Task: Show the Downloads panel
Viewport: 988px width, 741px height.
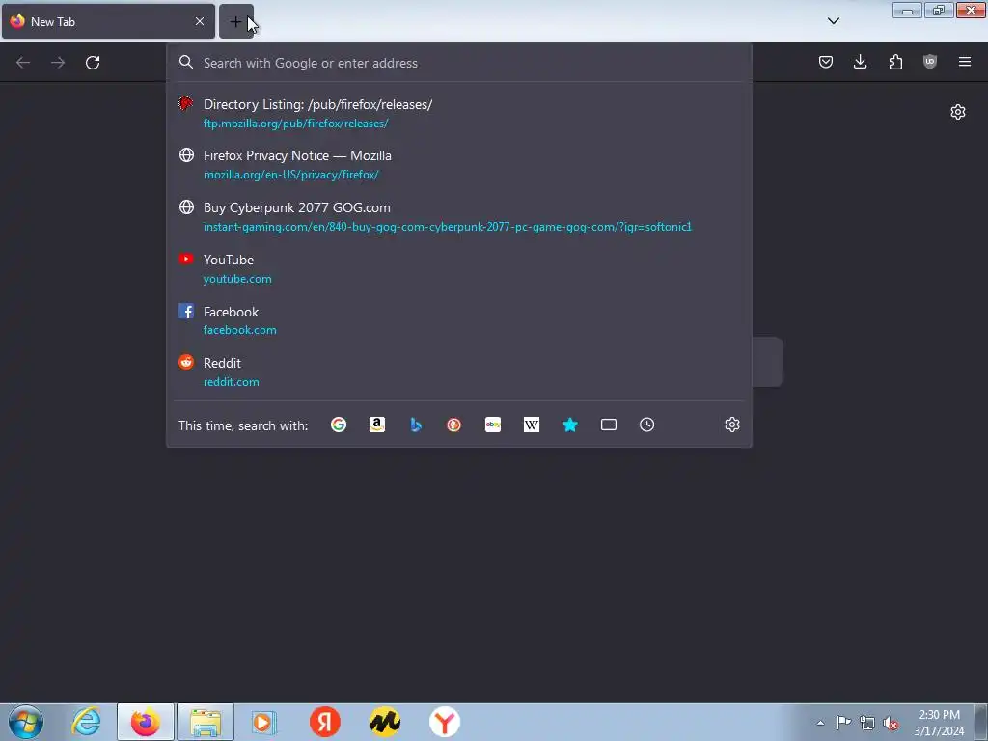Action: point(860,62)
